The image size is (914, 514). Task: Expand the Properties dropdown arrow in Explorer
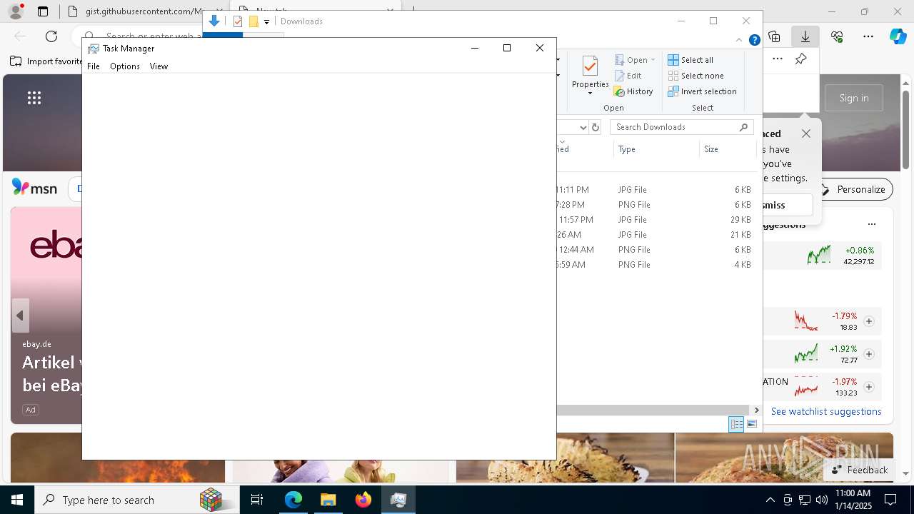pyautogui.click(x=590, y=94)
